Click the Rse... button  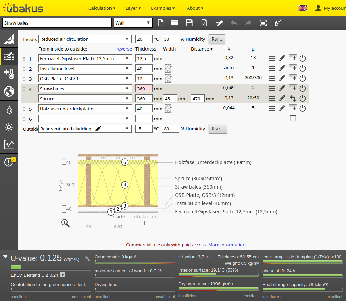coord(218,129)
